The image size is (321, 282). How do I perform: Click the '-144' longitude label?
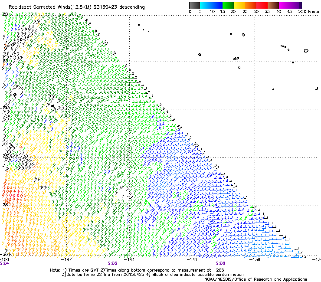[x=129, y=259]
